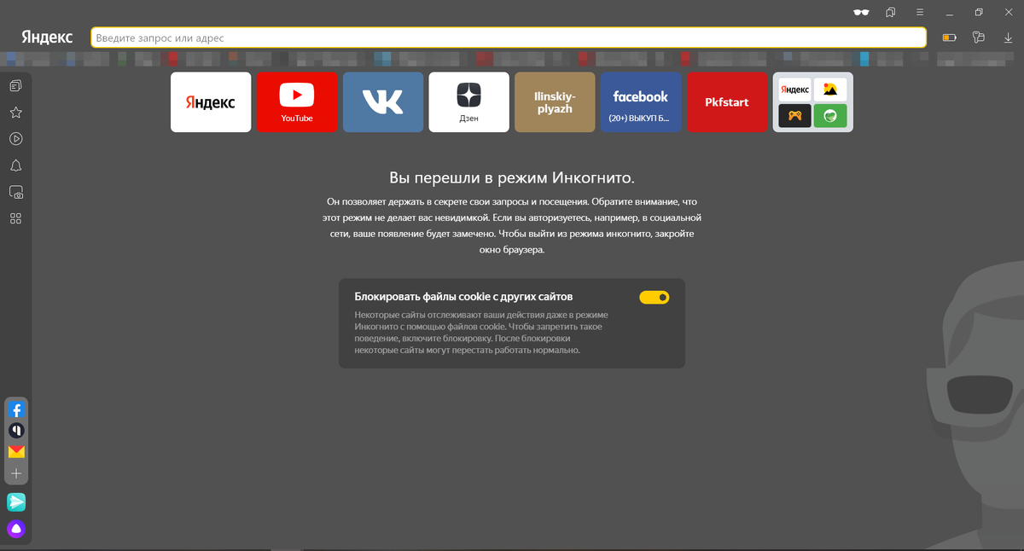The image size is (1024, 551).
Task: Open the tab groups icon near window controls
Action: 890,12
